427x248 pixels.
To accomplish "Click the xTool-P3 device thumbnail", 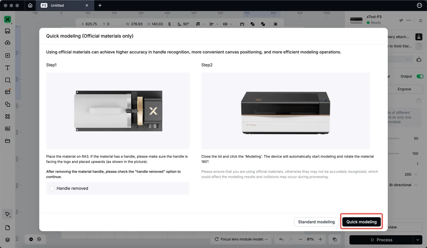I will pos(356,20).
